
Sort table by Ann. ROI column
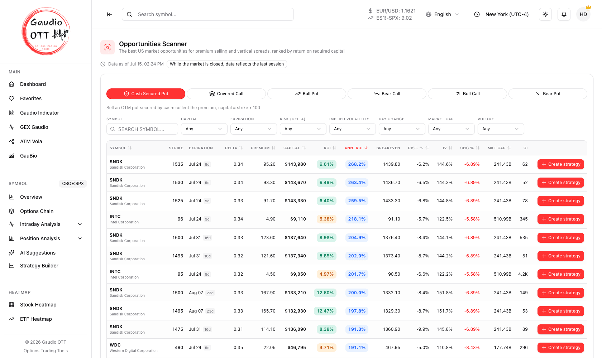tap(356, 148)
